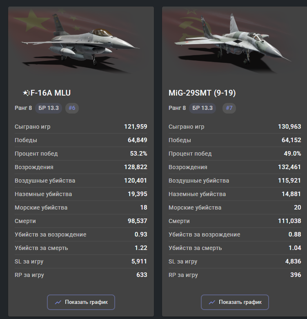Image resolution: width=307 pixels, height=319 pixels.
Task: Click the flag icon beside the F-16A MLU title
Action: (26, 93)
